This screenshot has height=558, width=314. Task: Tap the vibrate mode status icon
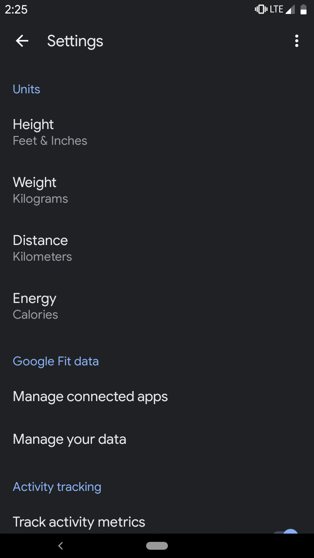pos(261,9)
